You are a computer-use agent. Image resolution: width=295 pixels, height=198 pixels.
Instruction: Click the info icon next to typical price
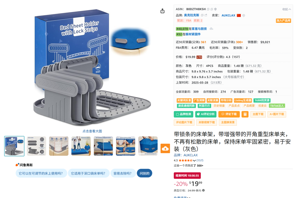[x=203, y=190]
